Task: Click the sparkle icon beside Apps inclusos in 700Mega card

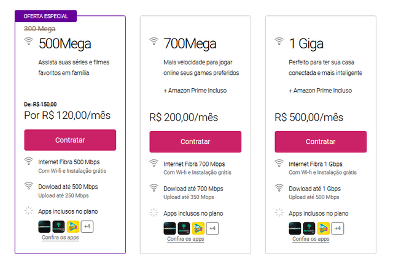Action: 154,213
